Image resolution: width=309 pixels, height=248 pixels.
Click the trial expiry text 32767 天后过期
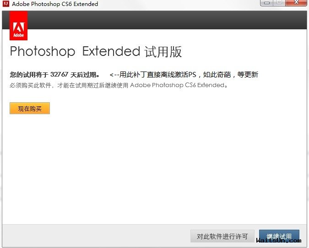(x=75, y=75)
